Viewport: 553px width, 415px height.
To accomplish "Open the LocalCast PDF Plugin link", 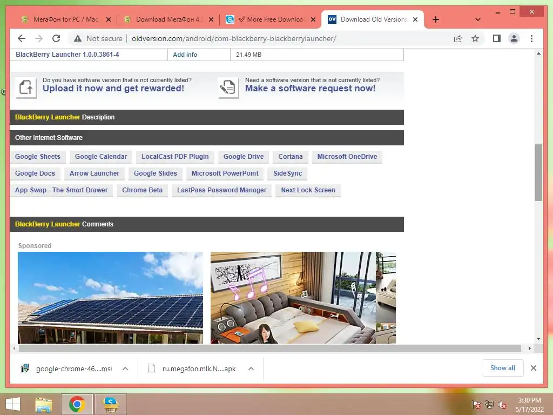I will pyautogui.click(x=175, y=157).
